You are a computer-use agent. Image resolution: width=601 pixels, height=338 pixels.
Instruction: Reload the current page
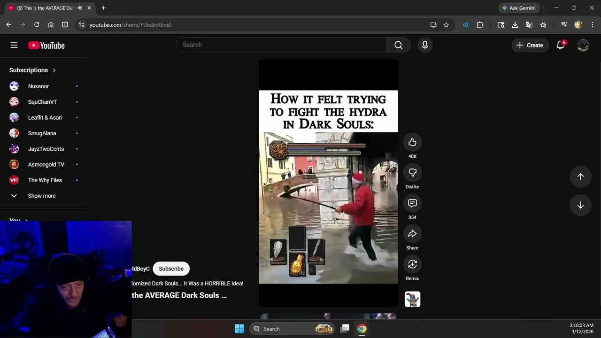[x=37, y=25]
